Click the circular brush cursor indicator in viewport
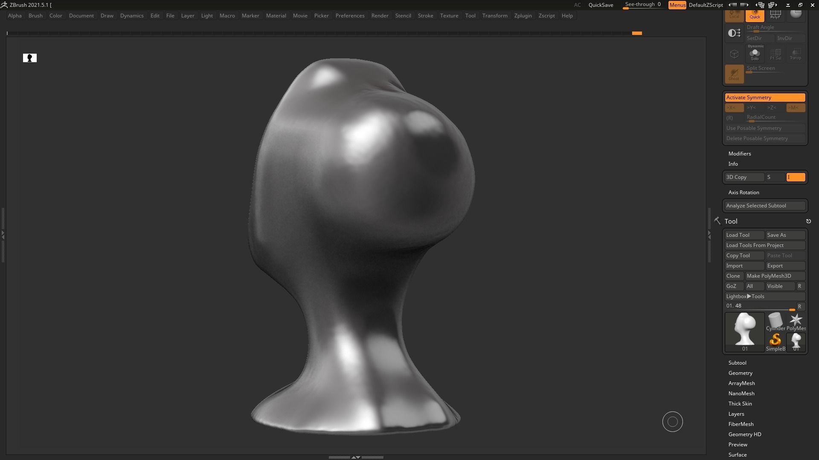Image resolution: width=819 pixels, height=460 pixels. 672,422
